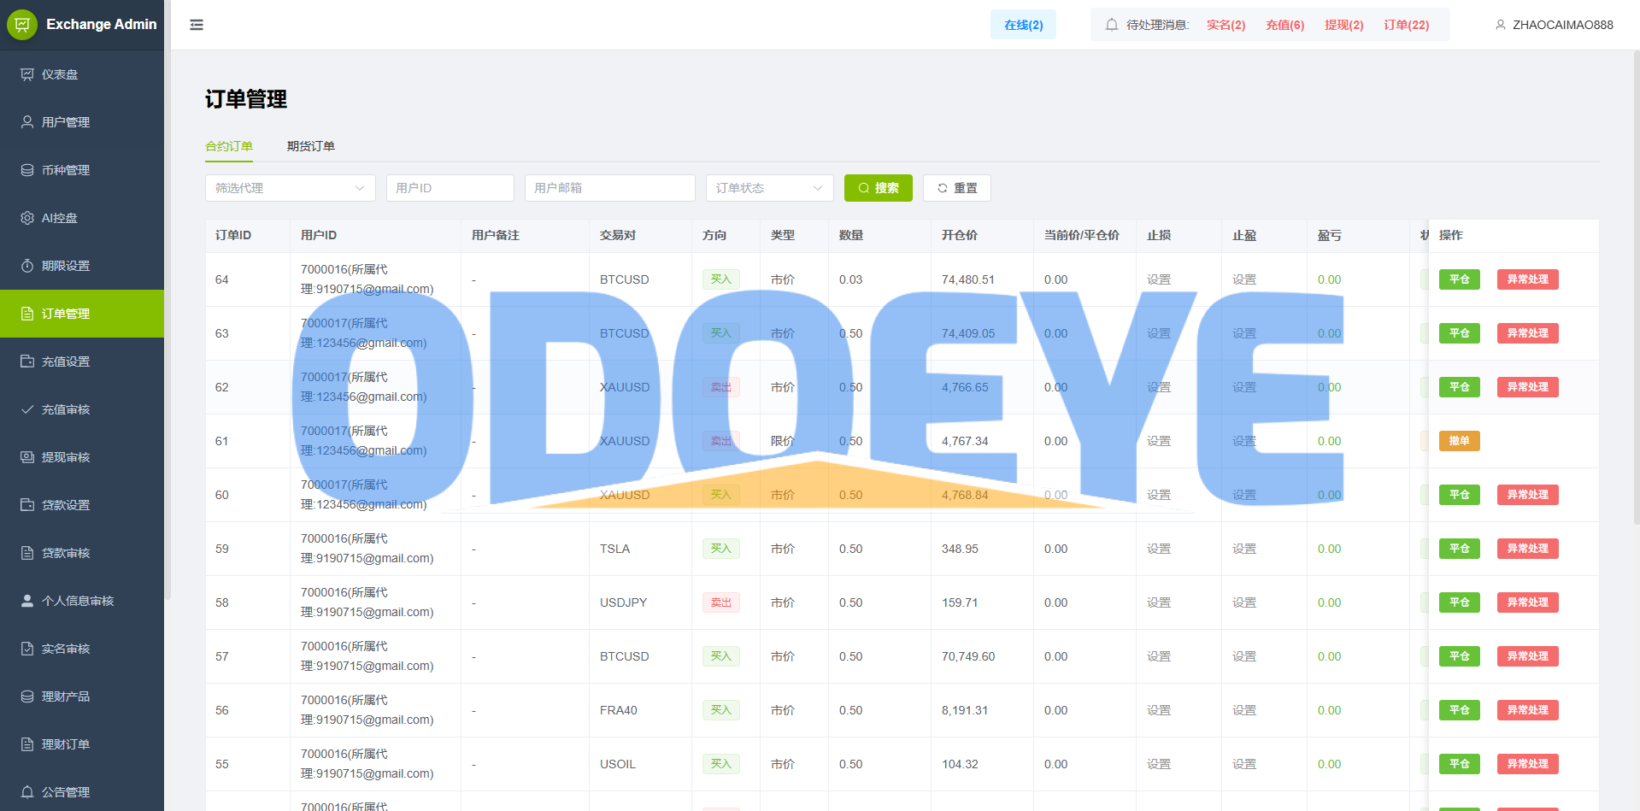Viewport: 1640px width, 811px height.
Task: Click ZHAOCAIMAO888 account name
Action: point(1563,25)
